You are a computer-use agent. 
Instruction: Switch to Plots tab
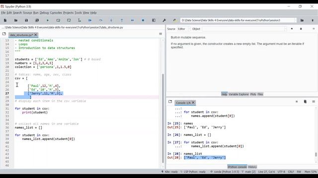tap(253, 94)
